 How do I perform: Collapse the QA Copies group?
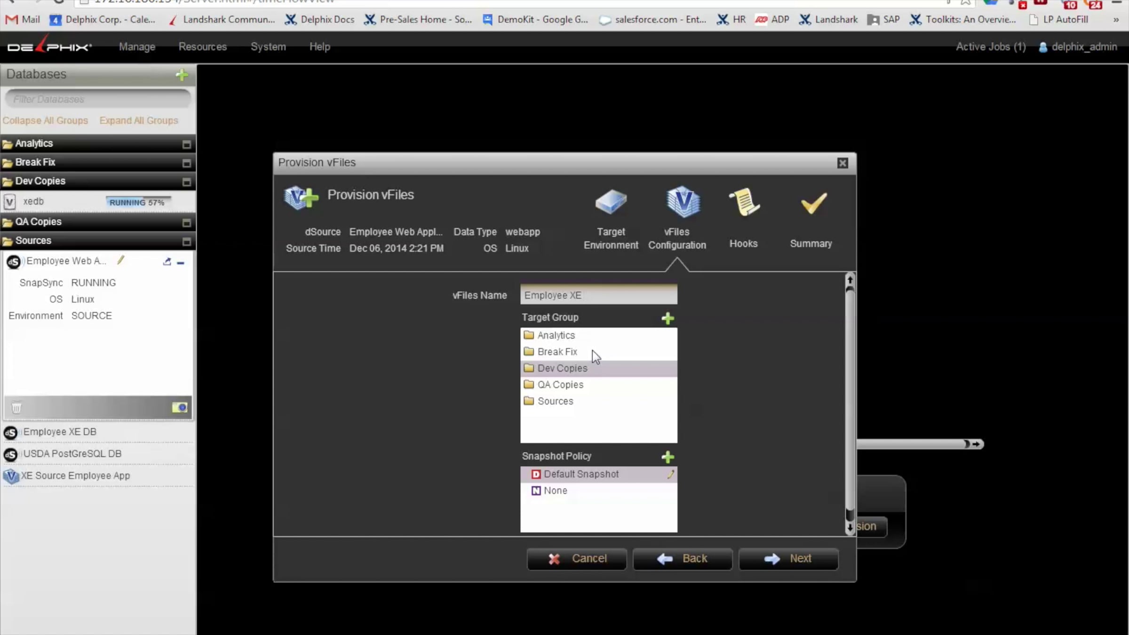[x=186, y=222]
